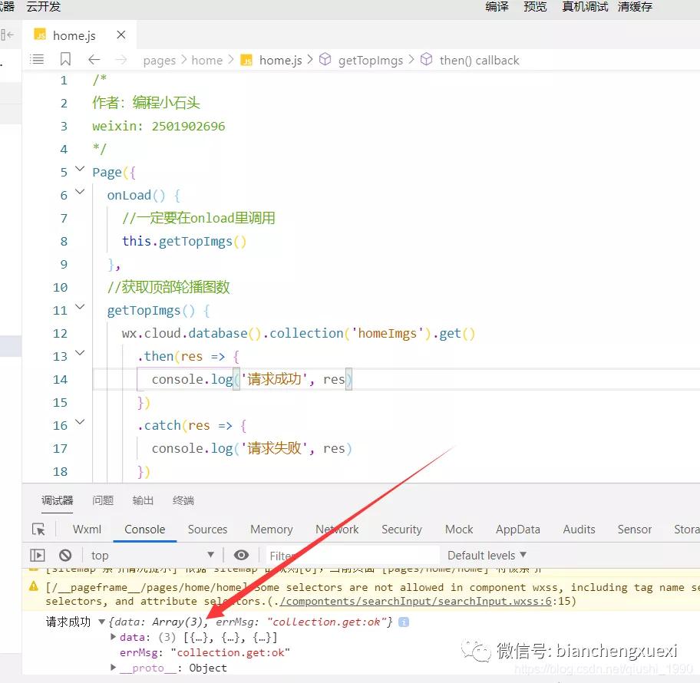Expand the data: (3) array entry
Image resolution: width=700 pixels, height=683 pixels.
(x=114, y=637)
